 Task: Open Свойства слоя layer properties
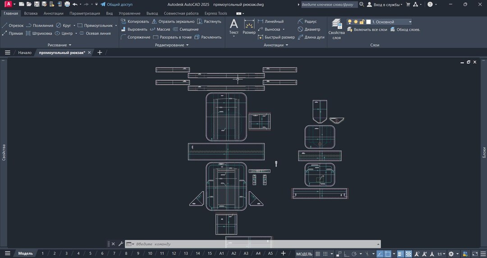pos(336,29)
